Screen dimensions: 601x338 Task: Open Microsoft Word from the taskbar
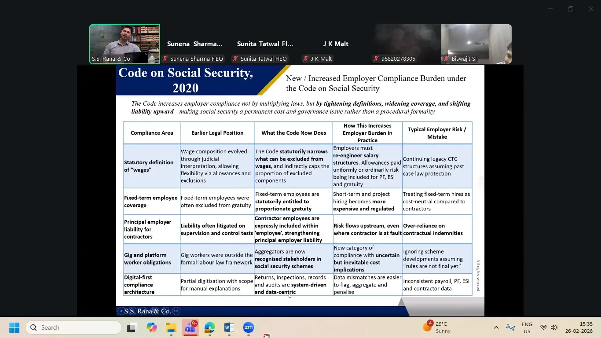pyautogui.click(x=229, y=327)
